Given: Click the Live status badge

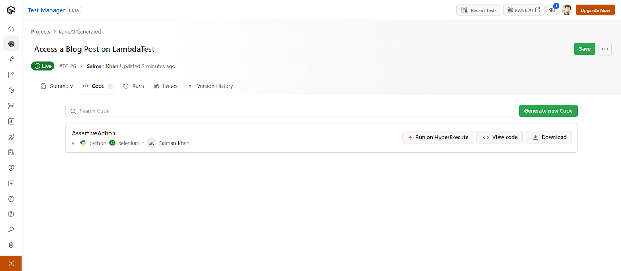Looking at the screenshot, I should (43, 66).
